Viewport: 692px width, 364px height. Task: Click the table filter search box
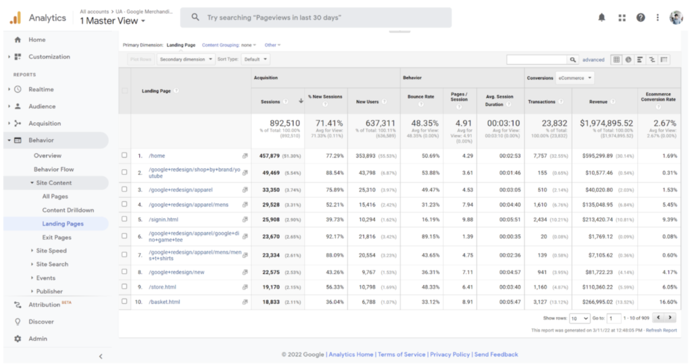537,59
